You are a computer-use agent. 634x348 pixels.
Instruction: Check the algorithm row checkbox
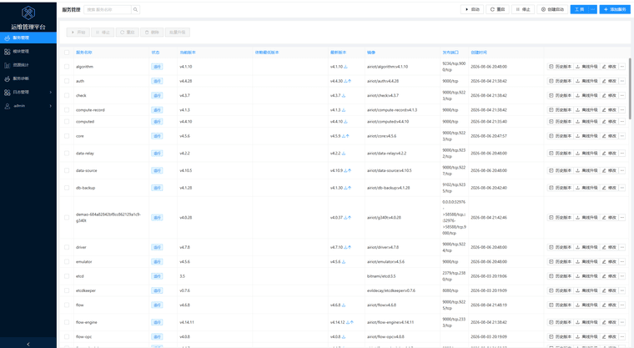tap(67, 67)
